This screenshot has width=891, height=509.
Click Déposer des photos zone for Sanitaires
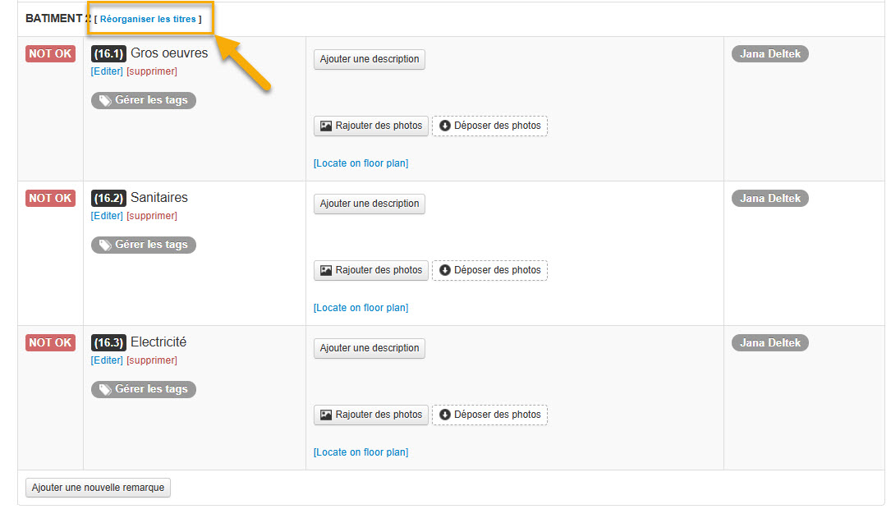point(489,270)
